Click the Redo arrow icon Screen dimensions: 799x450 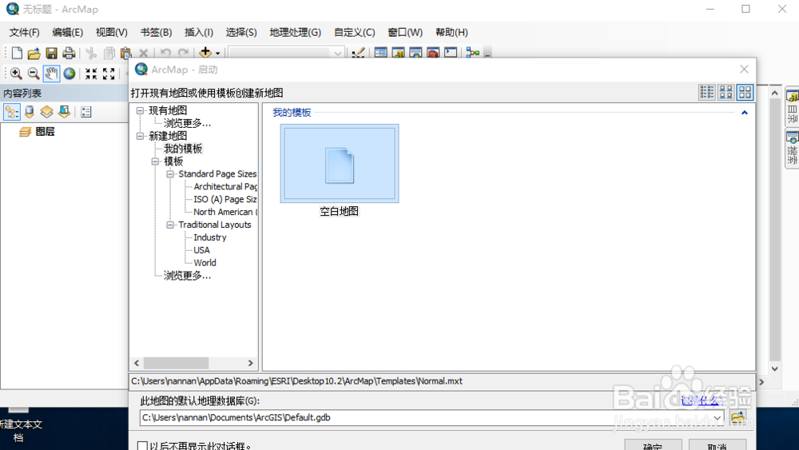click(183, 53)
